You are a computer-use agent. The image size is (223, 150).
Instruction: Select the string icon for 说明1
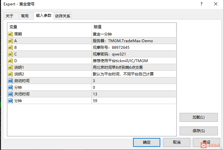[x=10, y=68]
